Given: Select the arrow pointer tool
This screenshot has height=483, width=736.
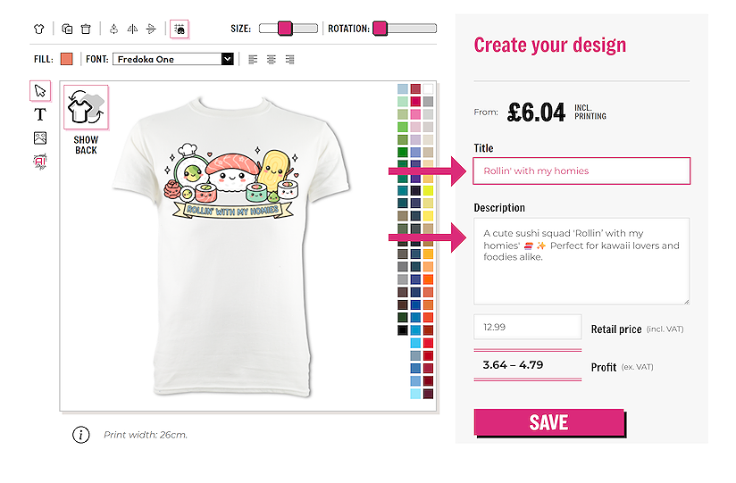Looking at the screenshot, I should 40,91.
